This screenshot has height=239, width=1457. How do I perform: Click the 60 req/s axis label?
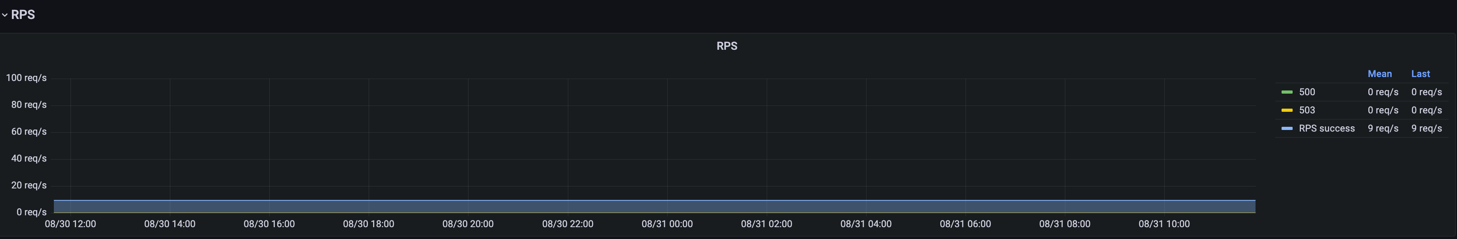click(x=29, y=132)
